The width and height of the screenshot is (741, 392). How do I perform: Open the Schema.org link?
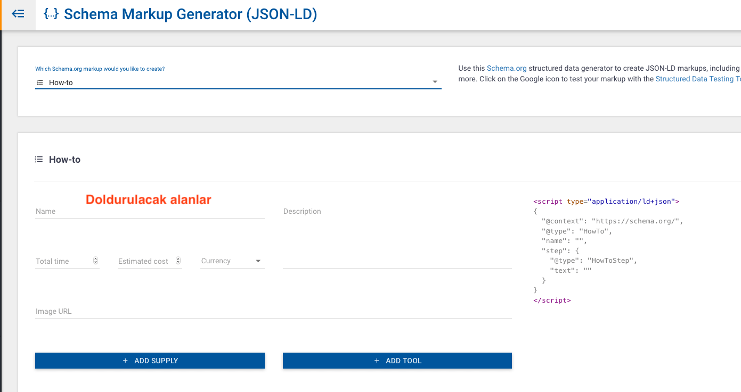pos(507,69)
